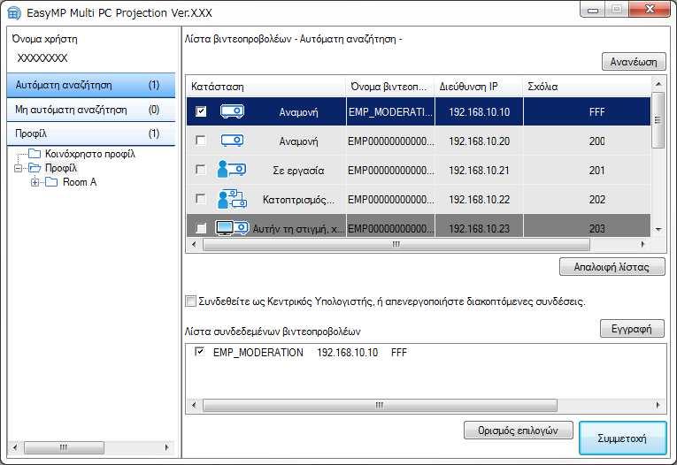Click the IP address 192.168.10.22 cell
677x465 pixels.
pos(479,199)
